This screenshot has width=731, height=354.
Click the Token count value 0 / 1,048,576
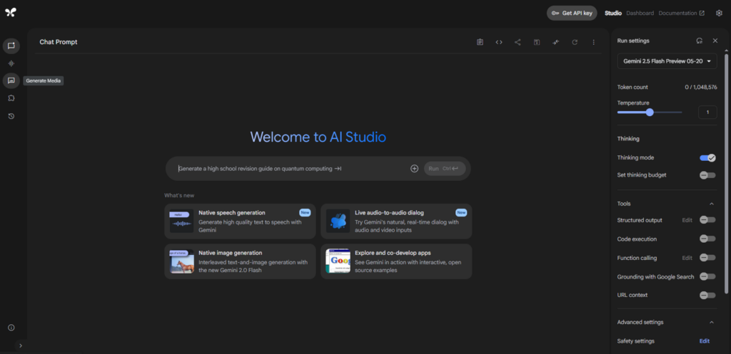[x=701, y=87]
